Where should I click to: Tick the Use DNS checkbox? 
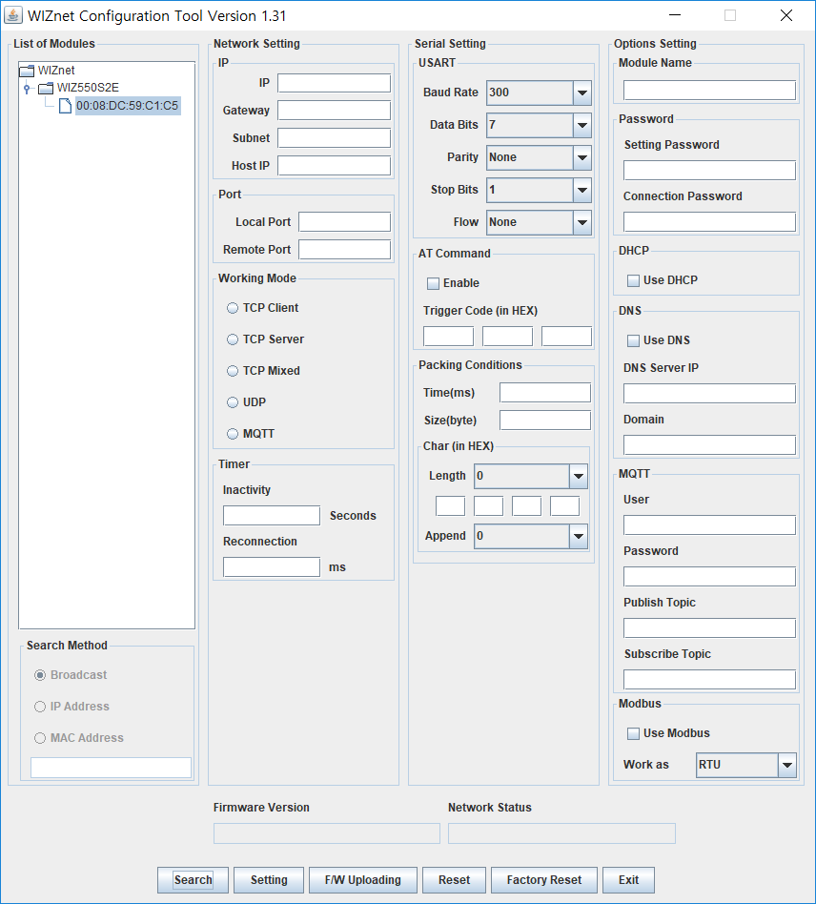[633, 340]
